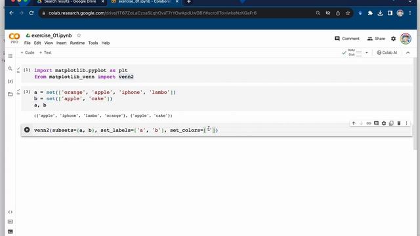This screenshot has height=236, width=420.
Task: Bookmark this page with star icon
Action: click(x=348, y=13)
